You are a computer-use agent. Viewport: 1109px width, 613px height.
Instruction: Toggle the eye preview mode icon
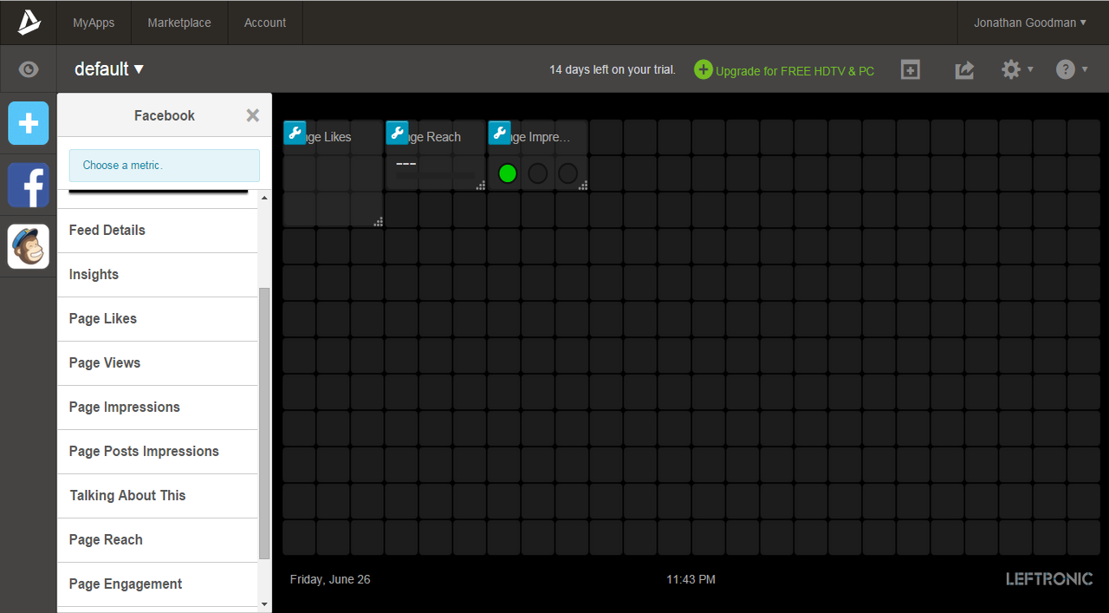click(29, 69)
